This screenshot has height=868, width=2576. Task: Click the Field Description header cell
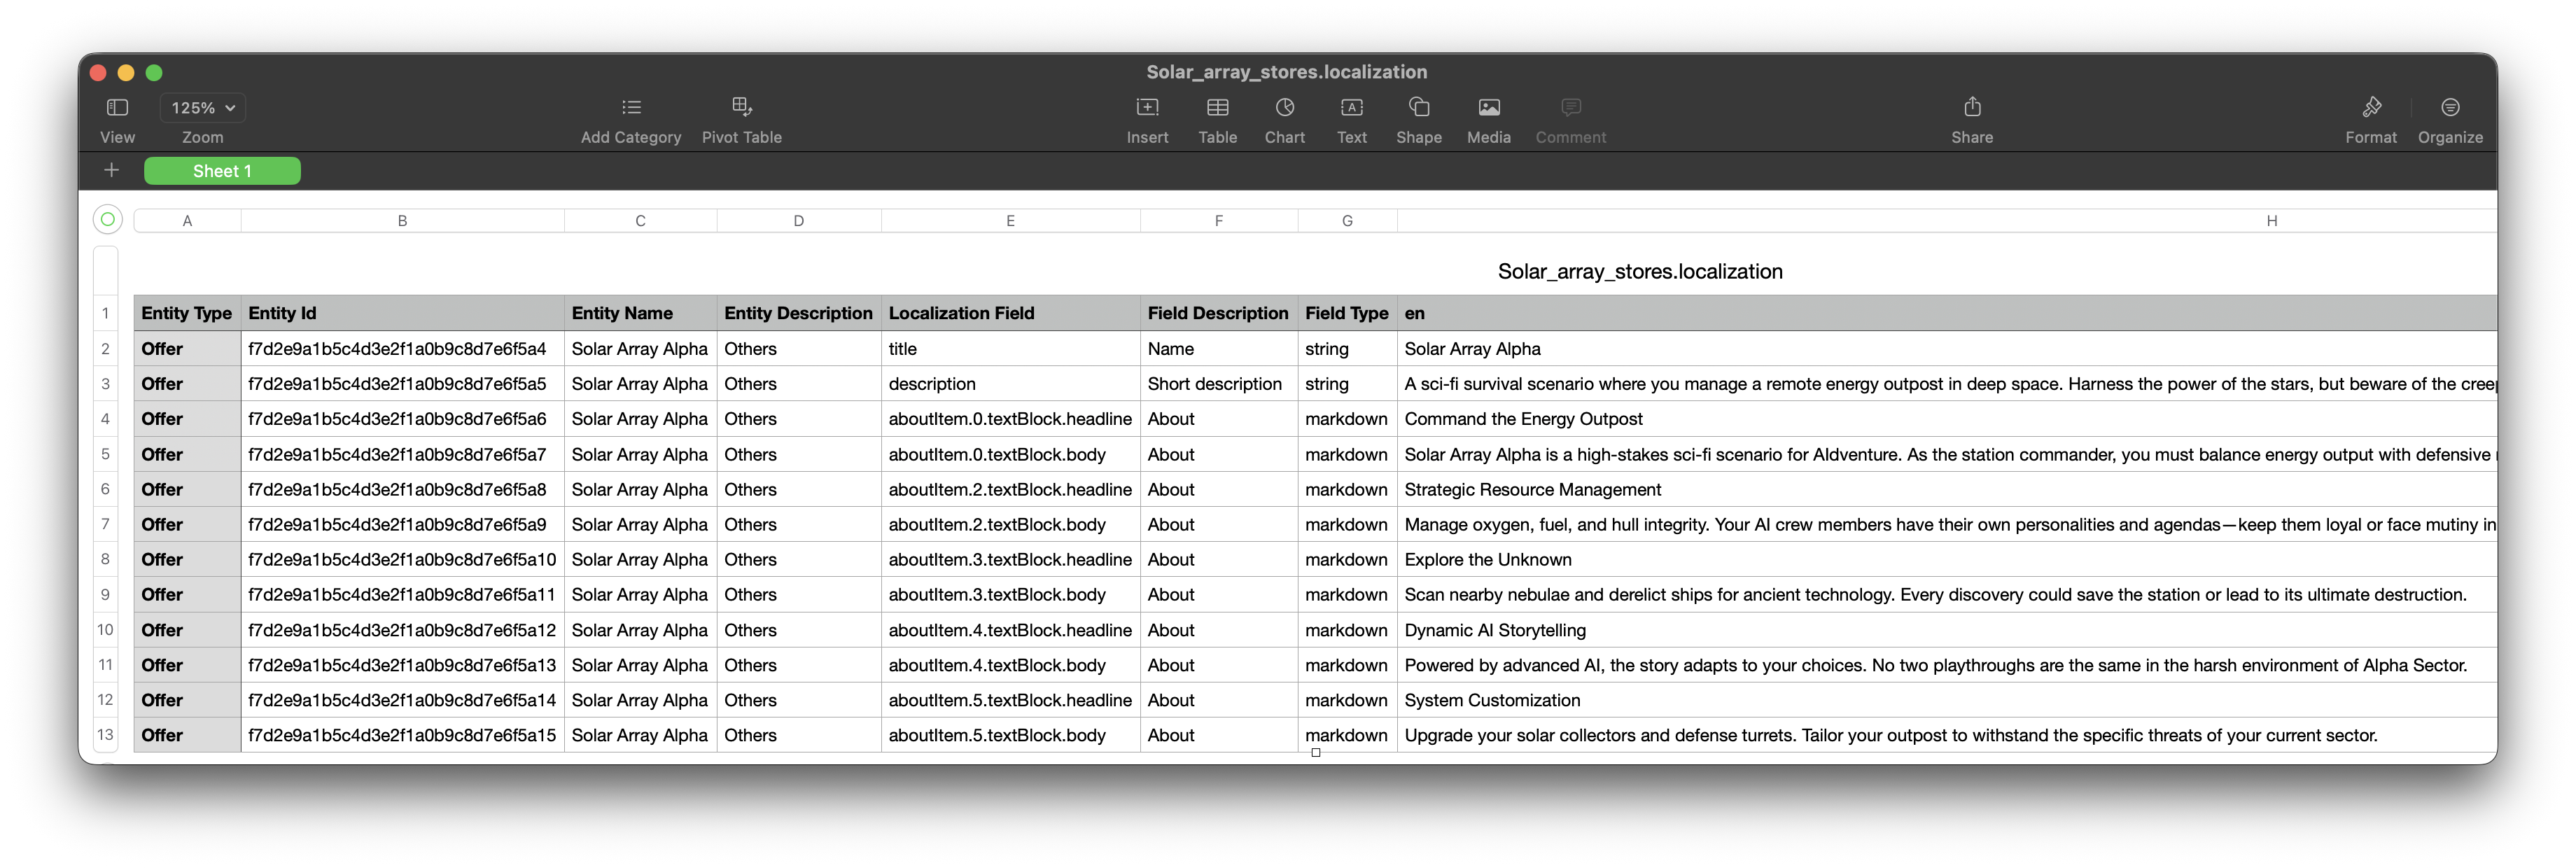pyautogui.click(x=1218, y=313)
